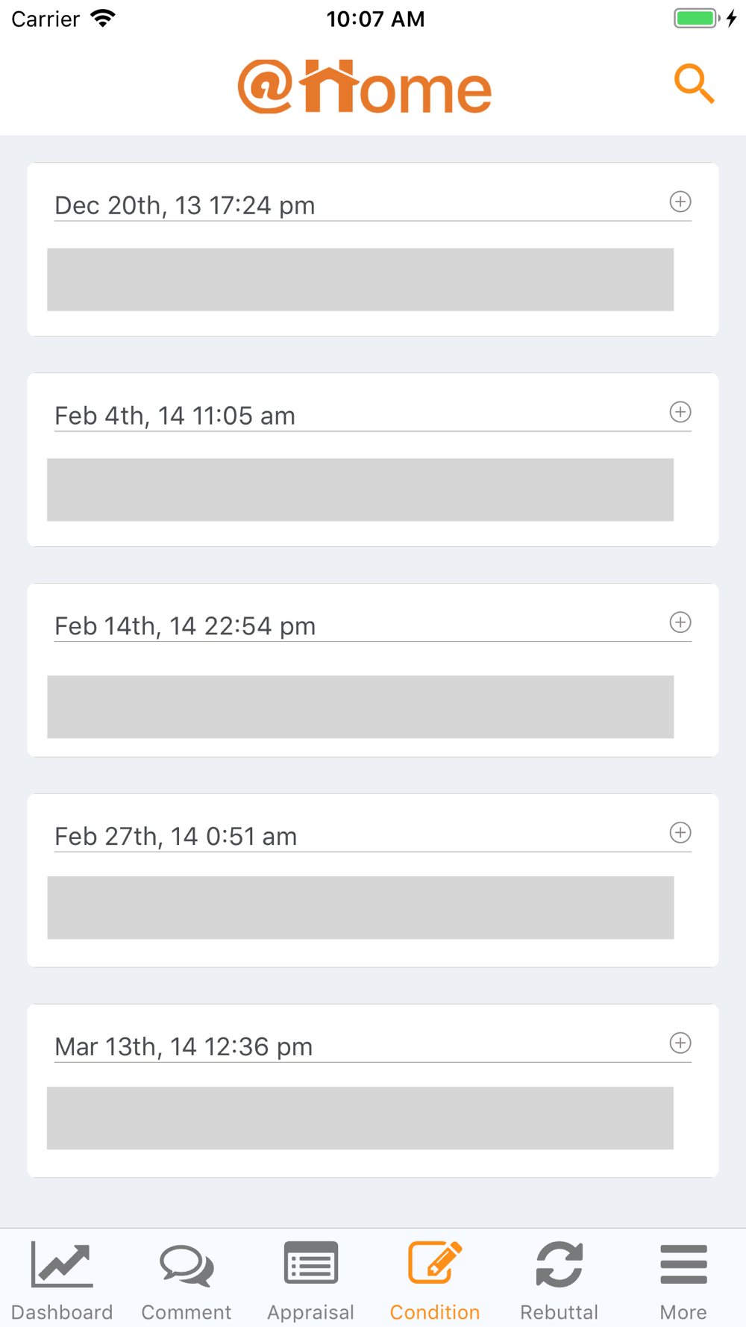Click the Feb 14th, 14 22:54 pm date
Viewport: 746px width, 1327px height.
[185, 626]
